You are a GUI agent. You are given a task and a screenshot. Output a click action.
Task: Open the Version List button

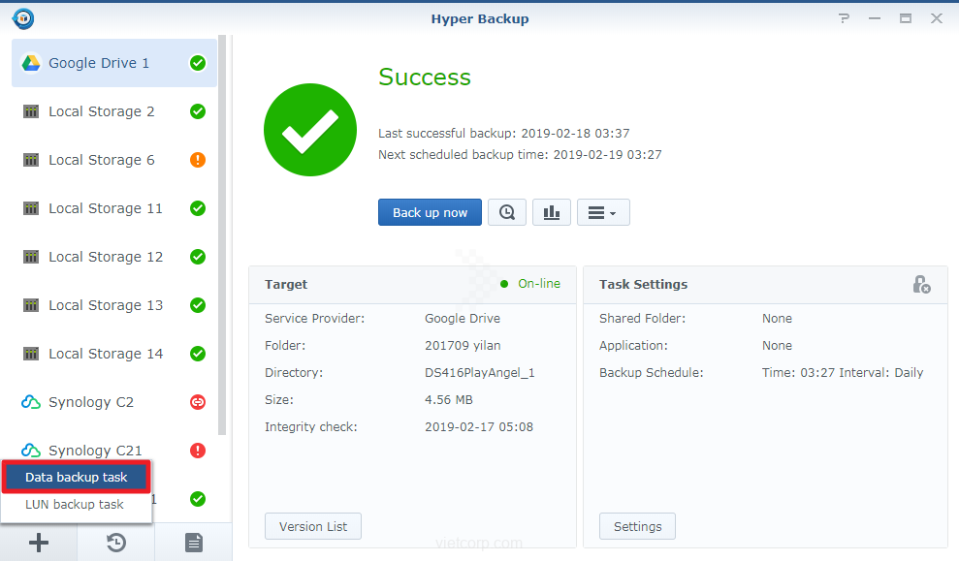[312, 526]
